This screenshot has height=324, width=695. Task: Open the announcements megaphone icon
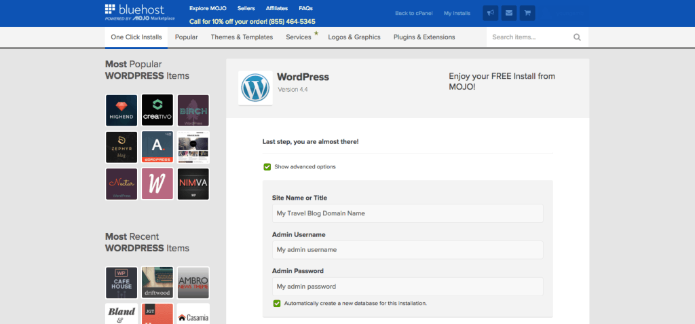point(491,14)
